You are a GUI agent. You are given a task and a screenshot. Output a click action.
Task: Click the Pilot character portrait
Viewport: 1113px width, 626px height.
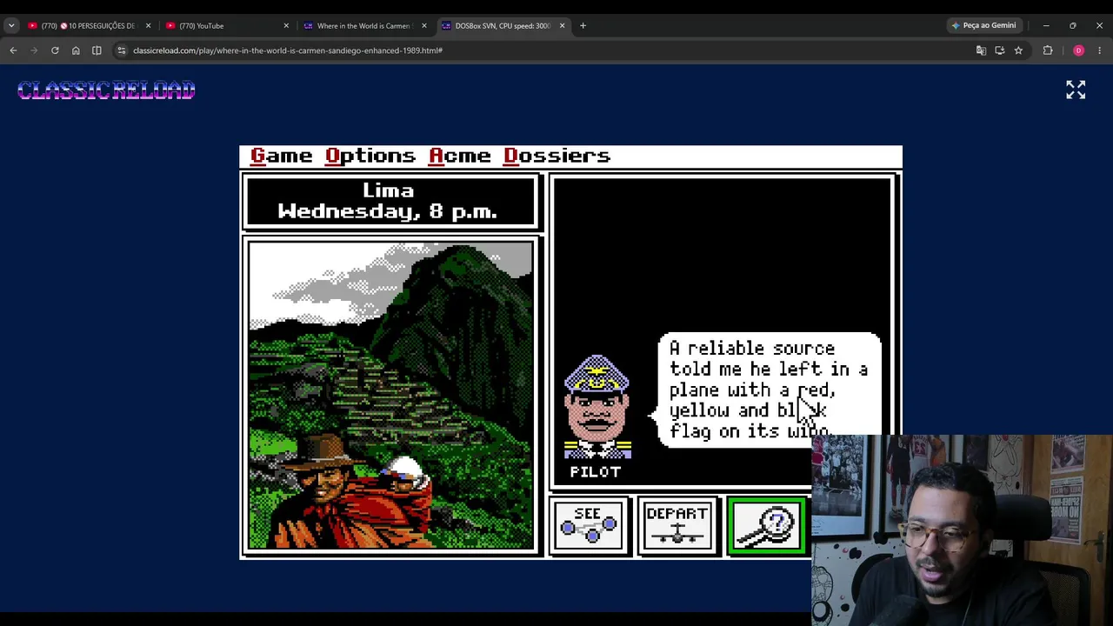coord(597,406)
